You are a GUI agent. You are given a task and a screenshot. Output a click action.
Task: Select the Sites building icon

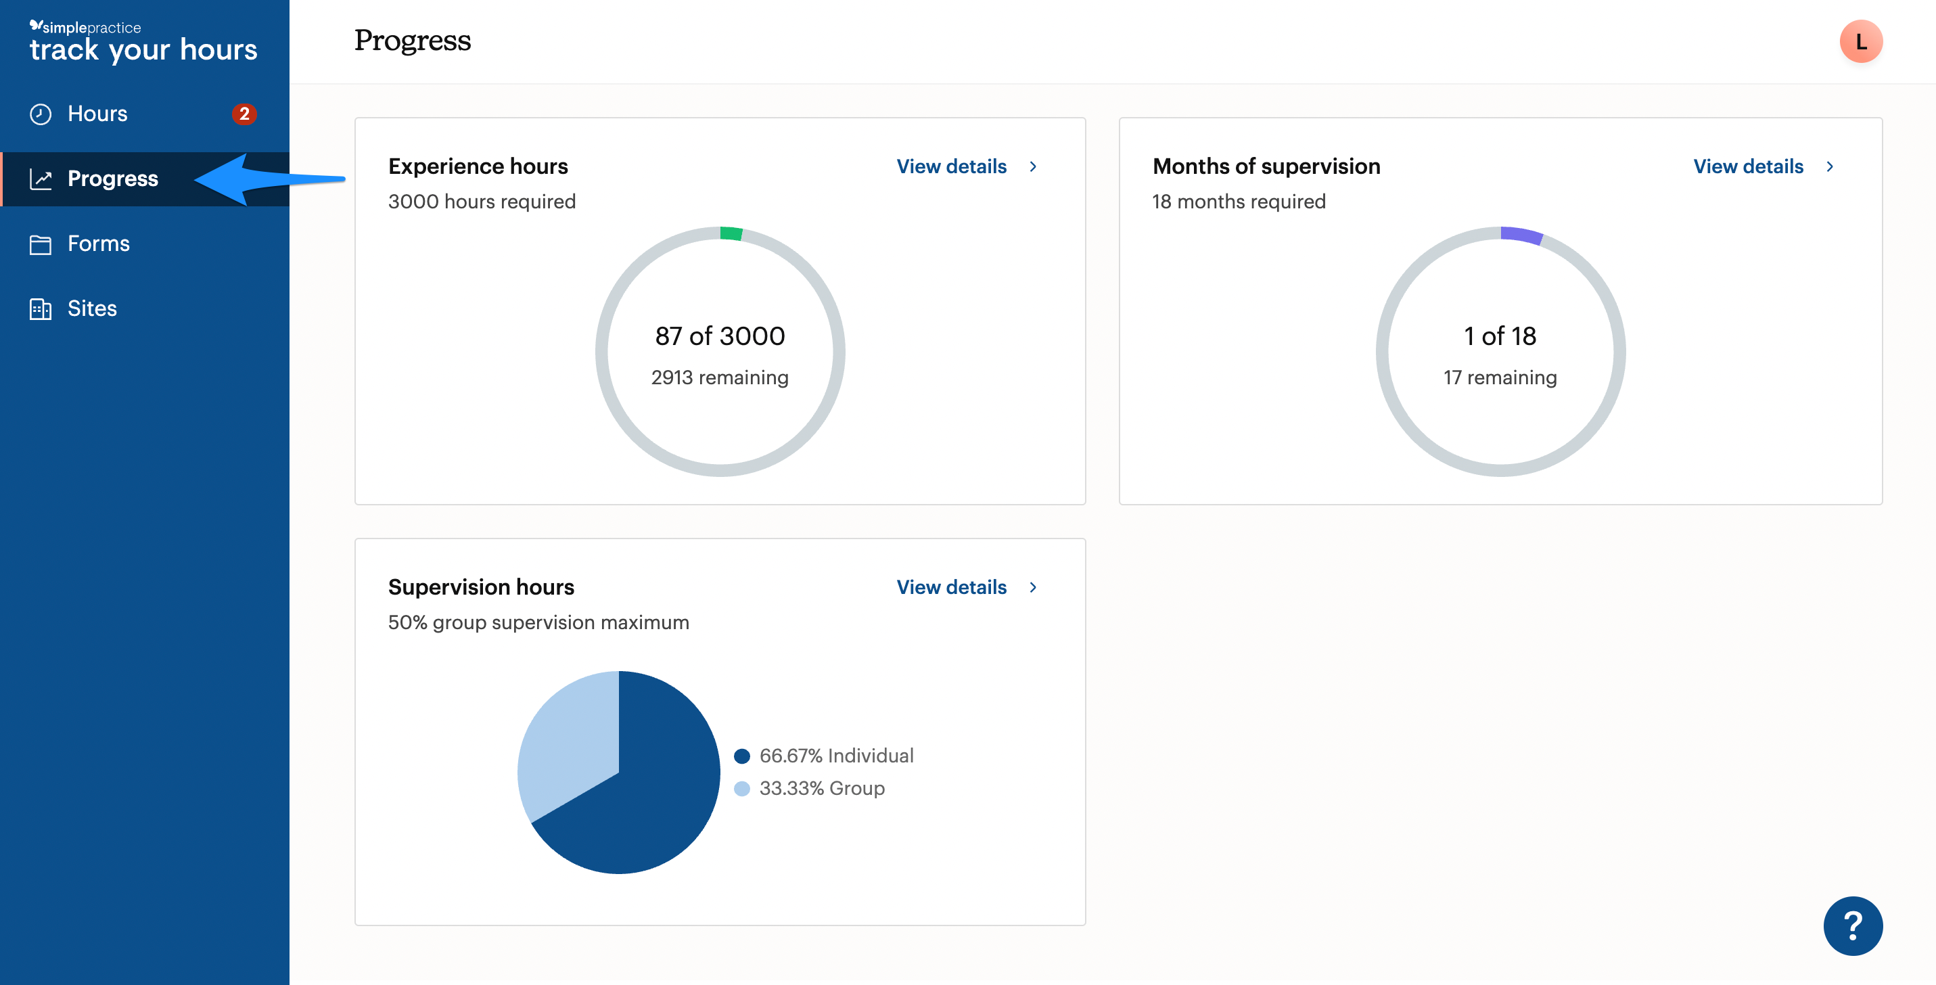pos(41,308)
